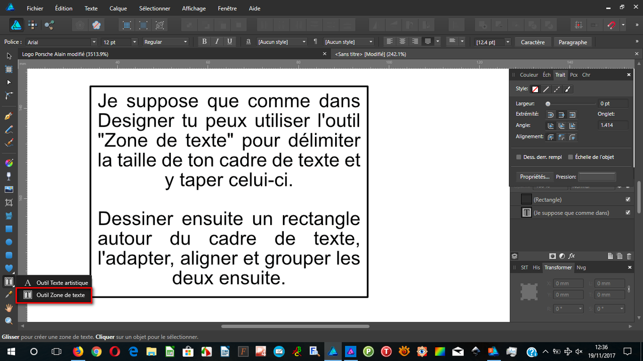Click the Propriétés button

[x=534, y=176]
